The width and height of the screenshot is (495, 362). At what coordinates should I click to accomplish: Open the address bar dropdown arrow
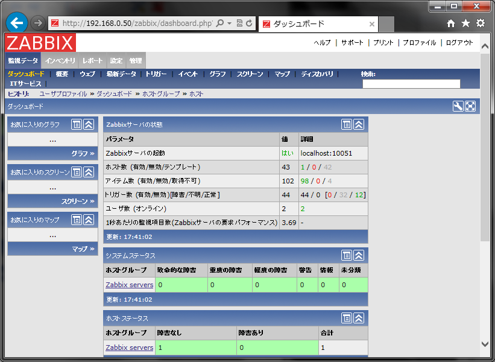pyautogui.click(x=230, y=24)
